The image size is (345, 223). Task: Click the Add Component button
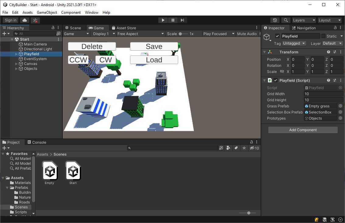pos(302,130)
